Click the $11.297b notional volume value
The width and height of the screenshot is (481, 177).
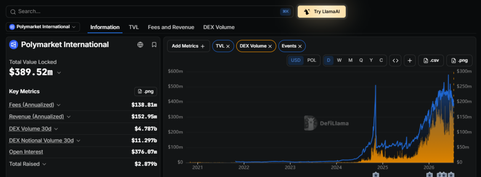click(x=144, y=141)
